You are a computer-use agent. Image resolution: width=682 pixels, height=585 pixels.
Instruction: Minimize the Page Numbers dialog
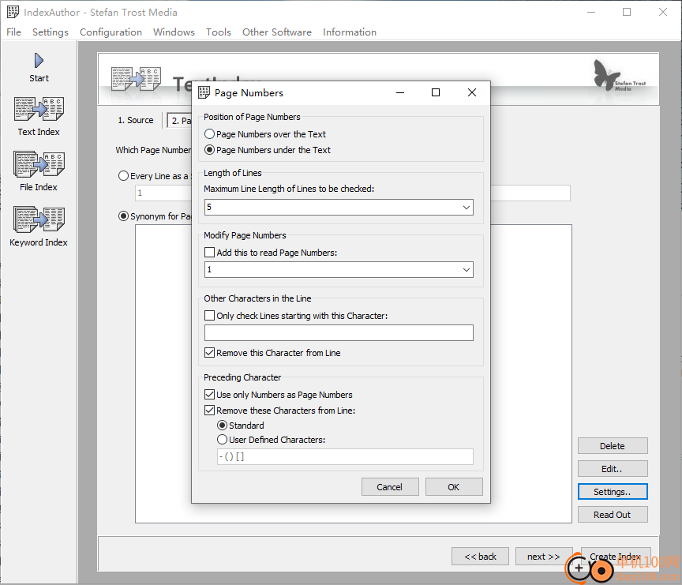click(400, 92)
